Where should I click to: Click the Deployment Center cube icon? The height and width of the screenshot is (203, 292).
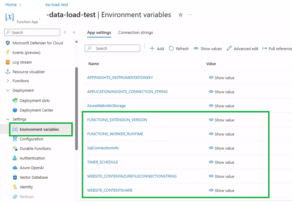(15, 110)
